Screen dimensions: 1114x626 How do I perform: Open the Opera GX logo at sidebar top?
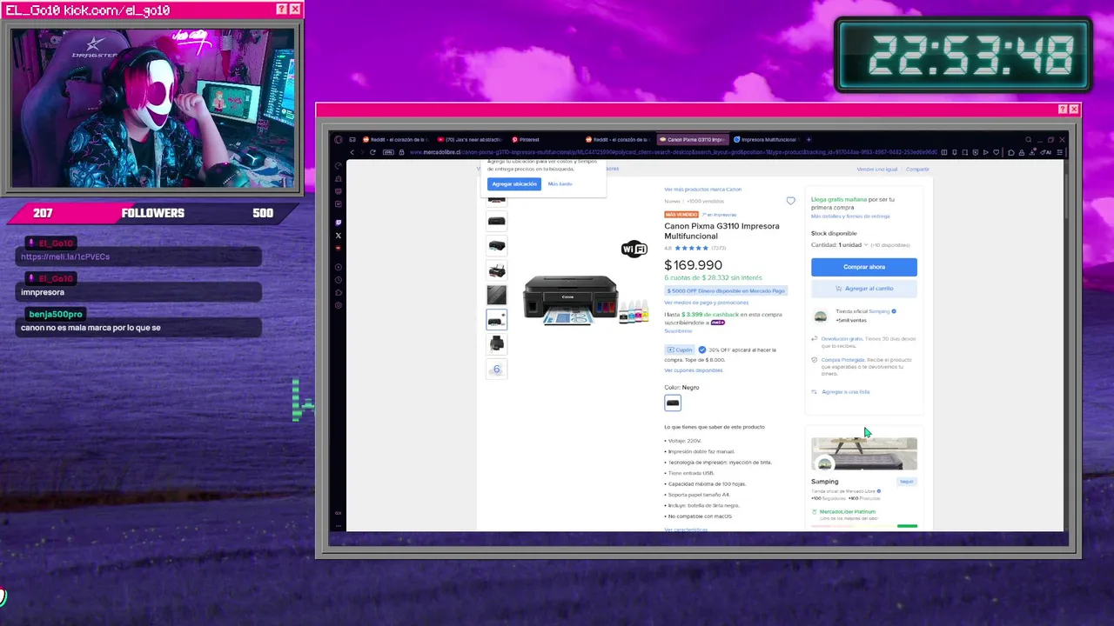(x=339, y=139)
